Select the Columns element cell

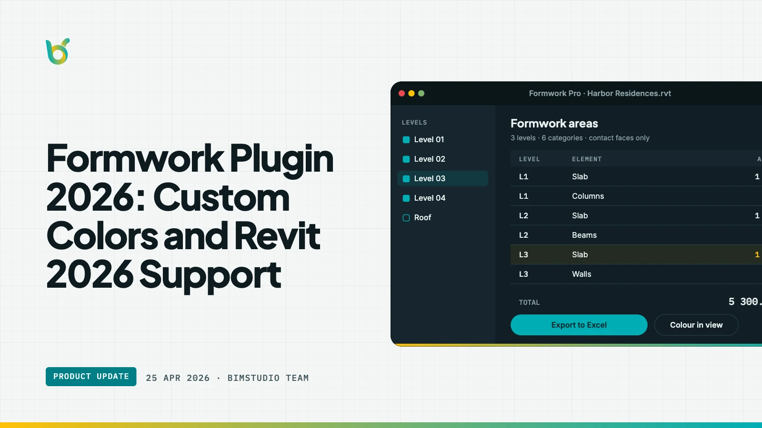[x=588, y=196]
